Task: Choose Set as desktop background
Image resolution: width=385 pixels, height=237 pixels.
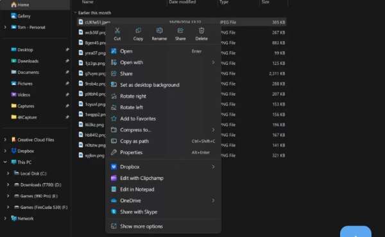Action: (163, 85)
